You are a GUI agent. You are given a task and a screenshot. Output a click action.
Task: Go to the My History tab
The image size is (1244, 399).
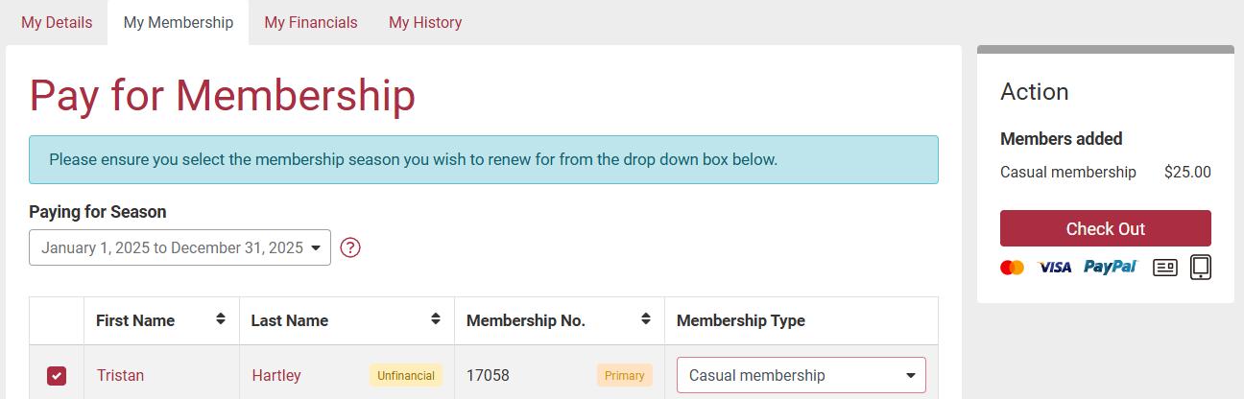tap(425, 22)
